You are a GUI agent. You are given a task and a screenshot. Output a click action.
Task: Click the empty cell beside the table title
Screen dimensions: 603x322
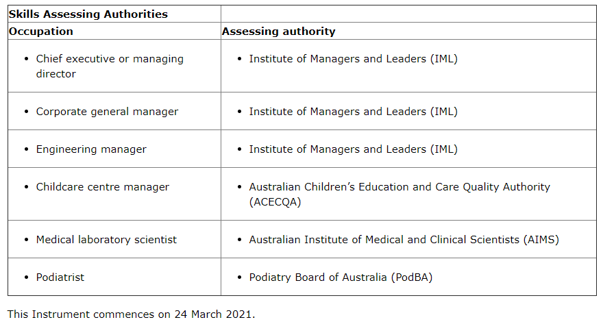tap(408, 14)
